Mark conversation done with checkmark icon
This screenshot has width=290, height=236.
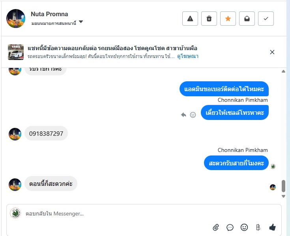coord(266,19)
